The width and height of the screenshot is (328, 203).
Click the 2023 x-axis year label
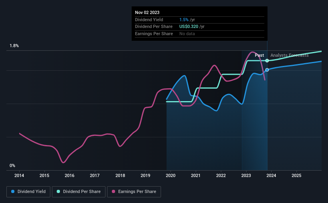(x=246, y=175)
